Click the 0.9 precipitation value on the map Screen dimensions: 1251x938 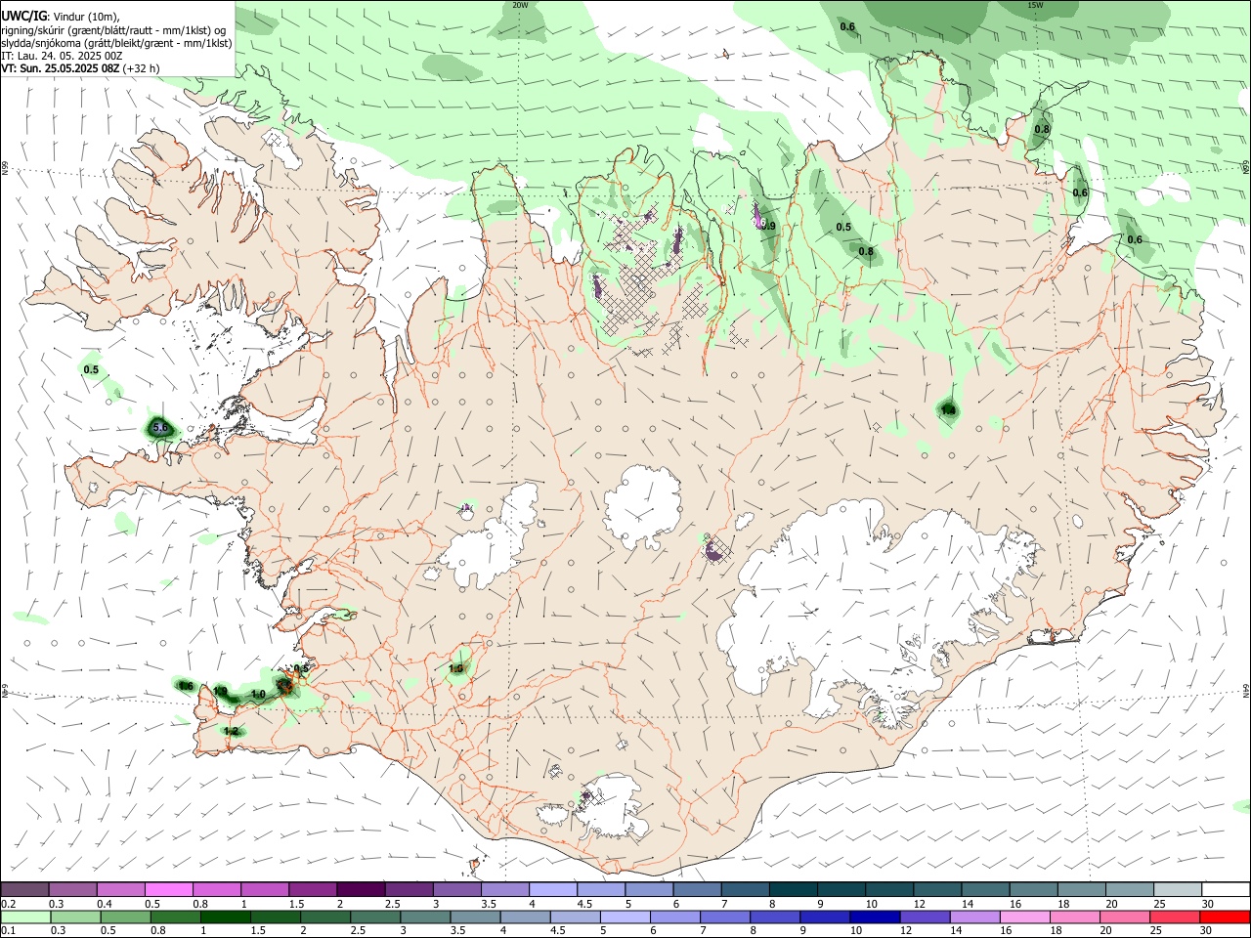(x=768, y=227)
